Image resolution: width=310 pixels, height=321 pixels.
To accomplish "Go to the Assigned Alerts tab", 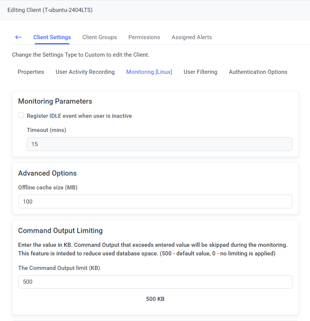I will pos(191,37).
